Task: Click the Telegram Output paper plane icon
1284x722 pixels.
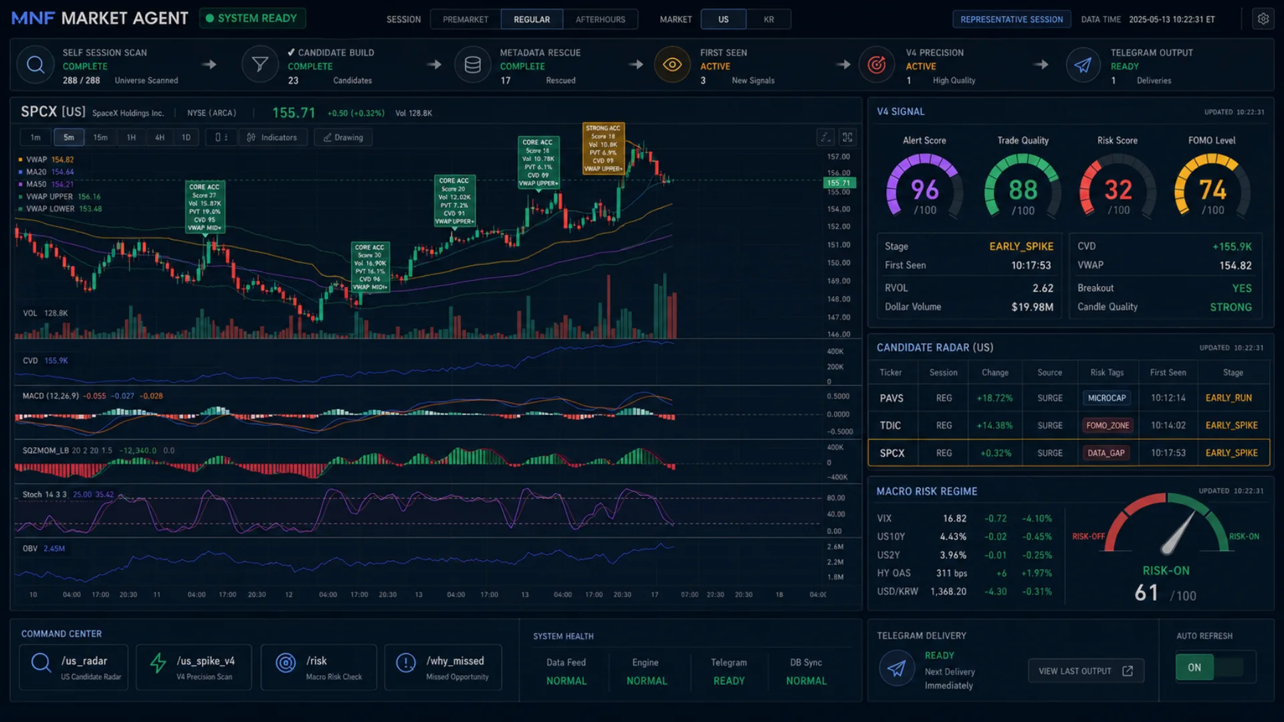Action: 1083,65
